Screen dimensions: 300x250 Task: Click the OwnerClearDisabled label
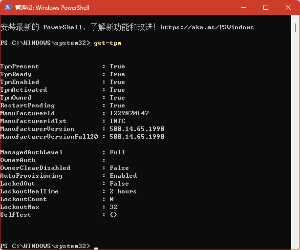[35, 168]
